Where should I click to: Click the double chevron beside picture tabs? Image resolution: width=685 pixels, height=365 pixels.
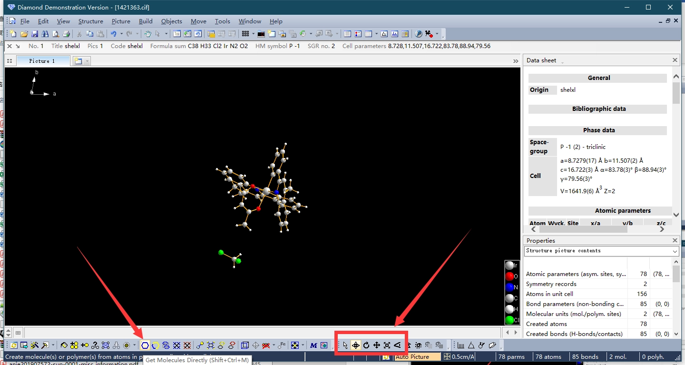pyautogui.click(x=516, y=61)
